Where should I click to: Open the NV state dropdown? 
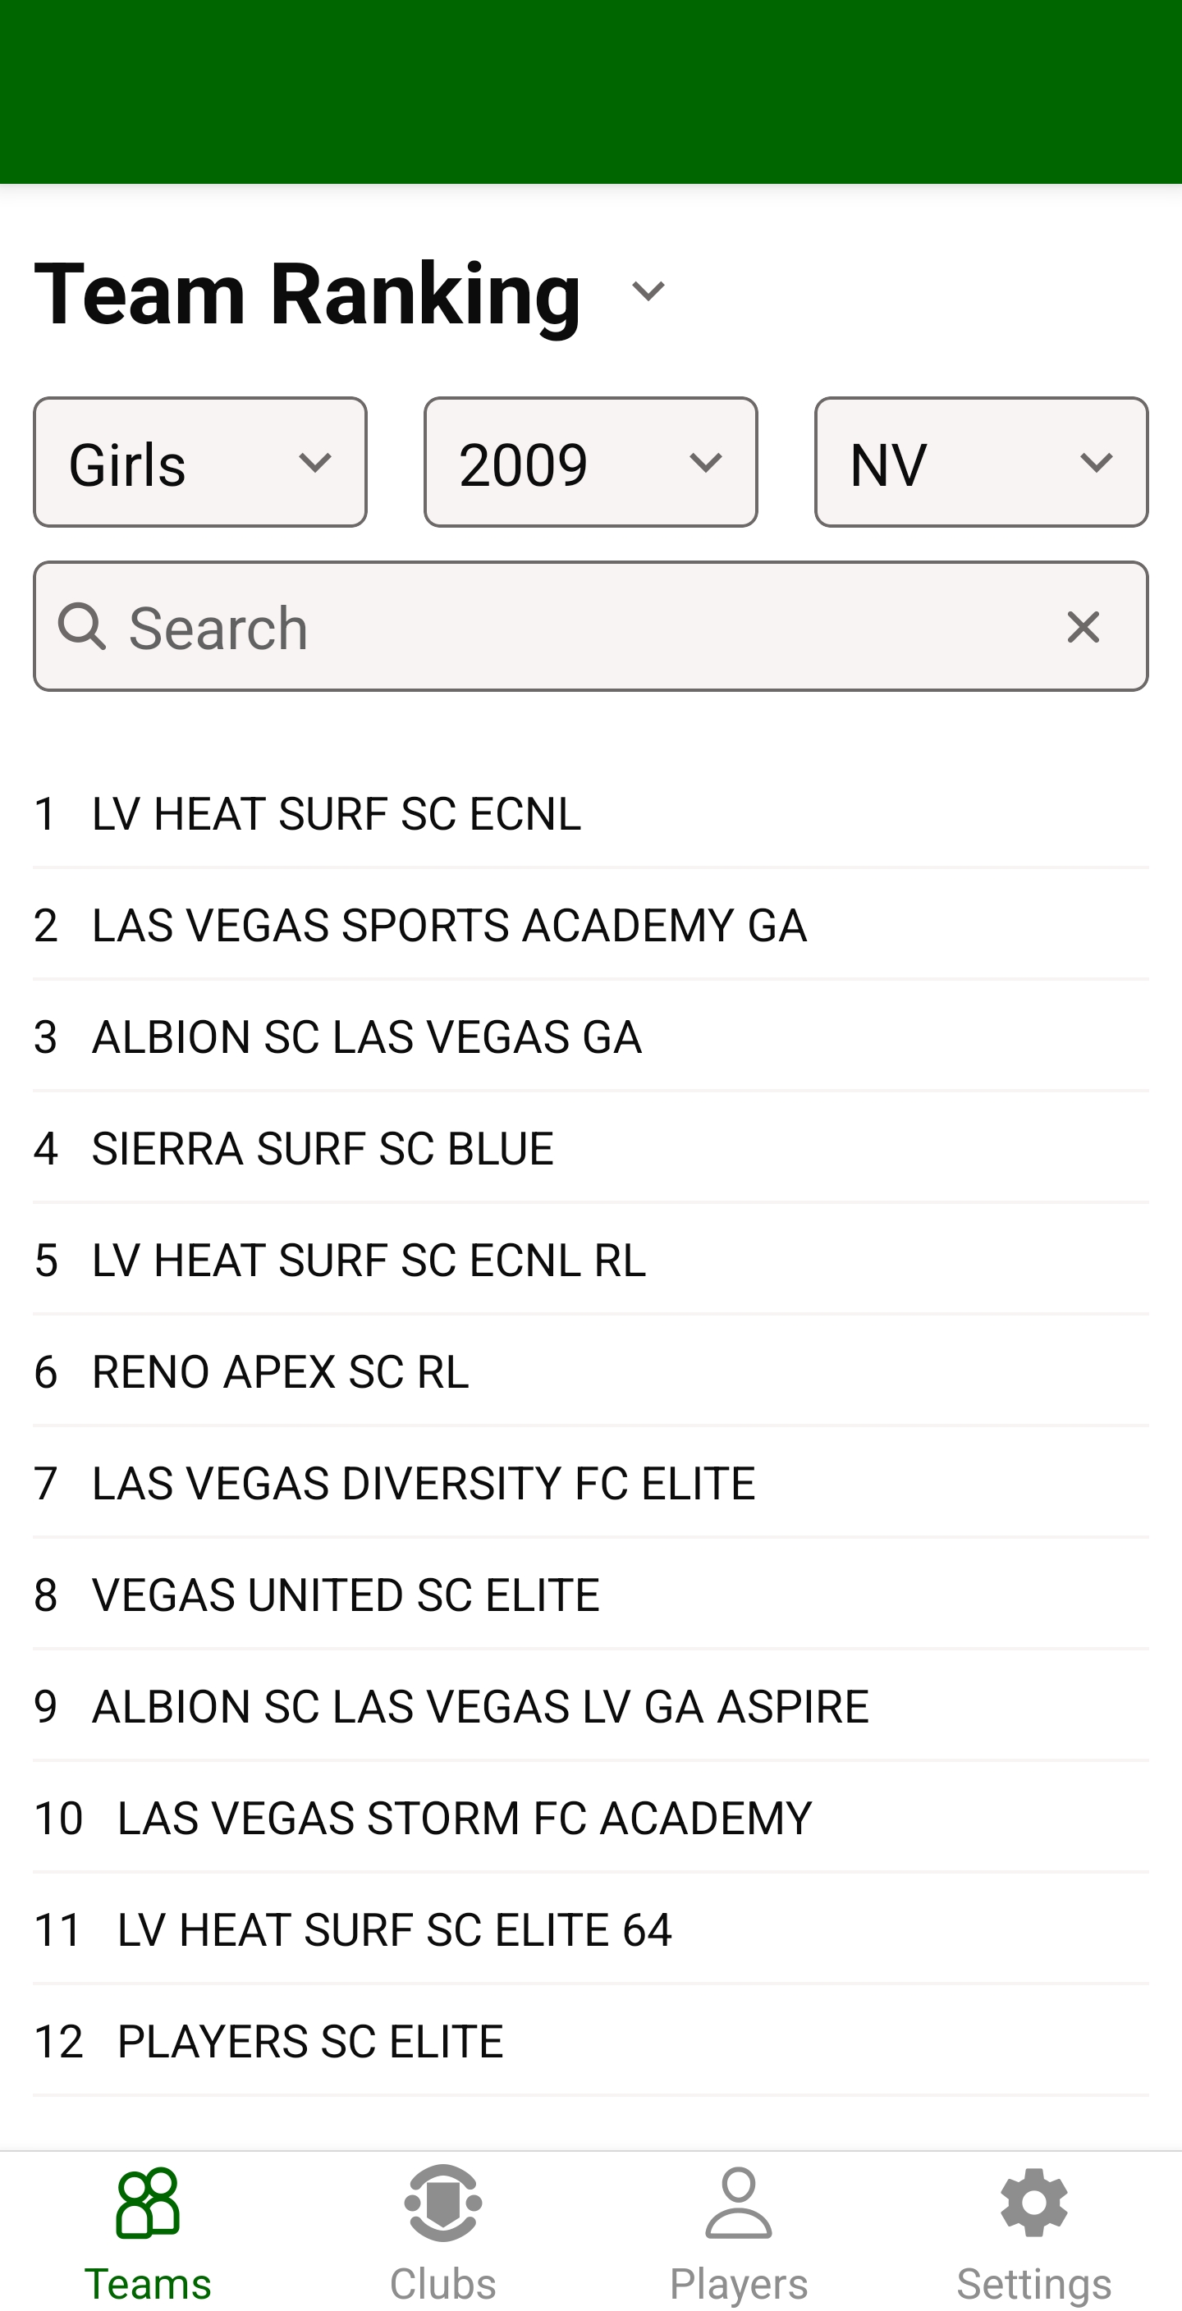pyautogui.click(x=981, y=463)
